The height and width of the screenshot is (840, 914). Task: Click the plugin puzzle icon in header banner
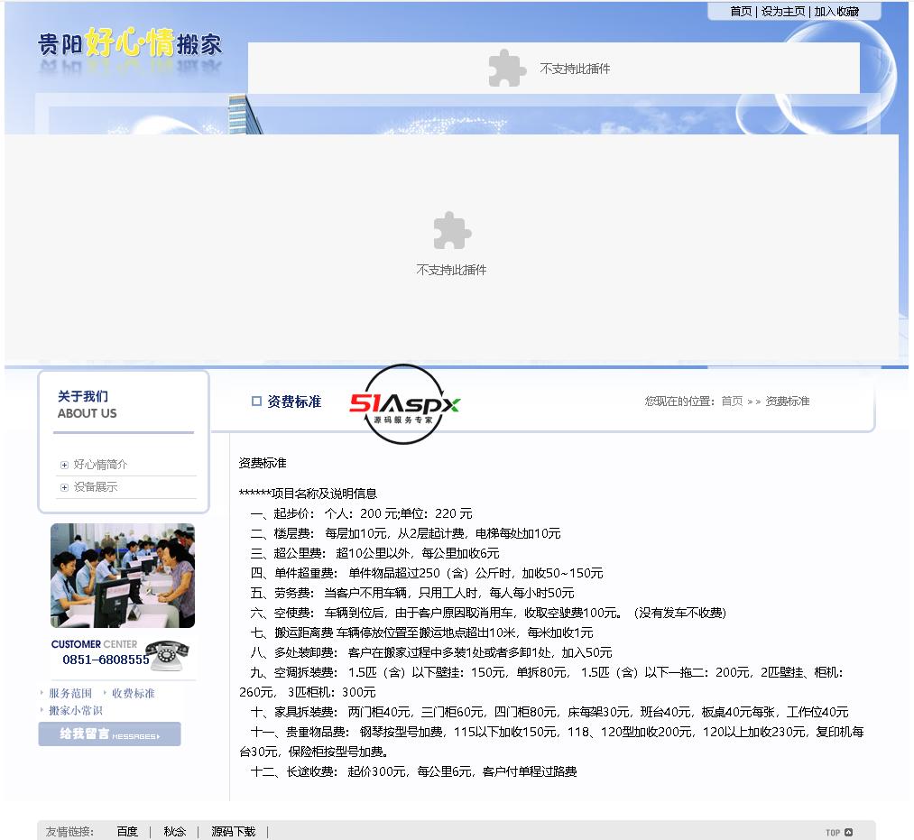tap(506, 69)
